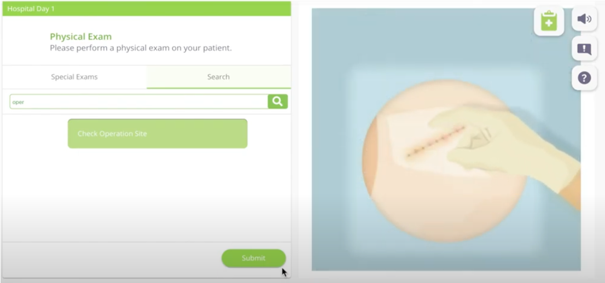Open the feedback exclamation bubble icon
605x283 pixels.
(x=584, y=49)
